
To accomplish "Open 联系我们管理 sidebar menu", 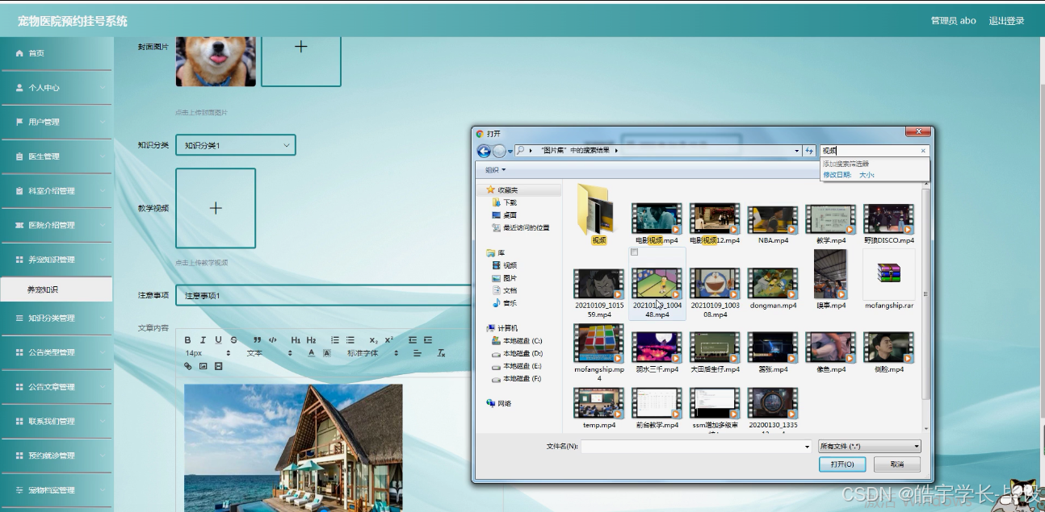I will (57, 421).
